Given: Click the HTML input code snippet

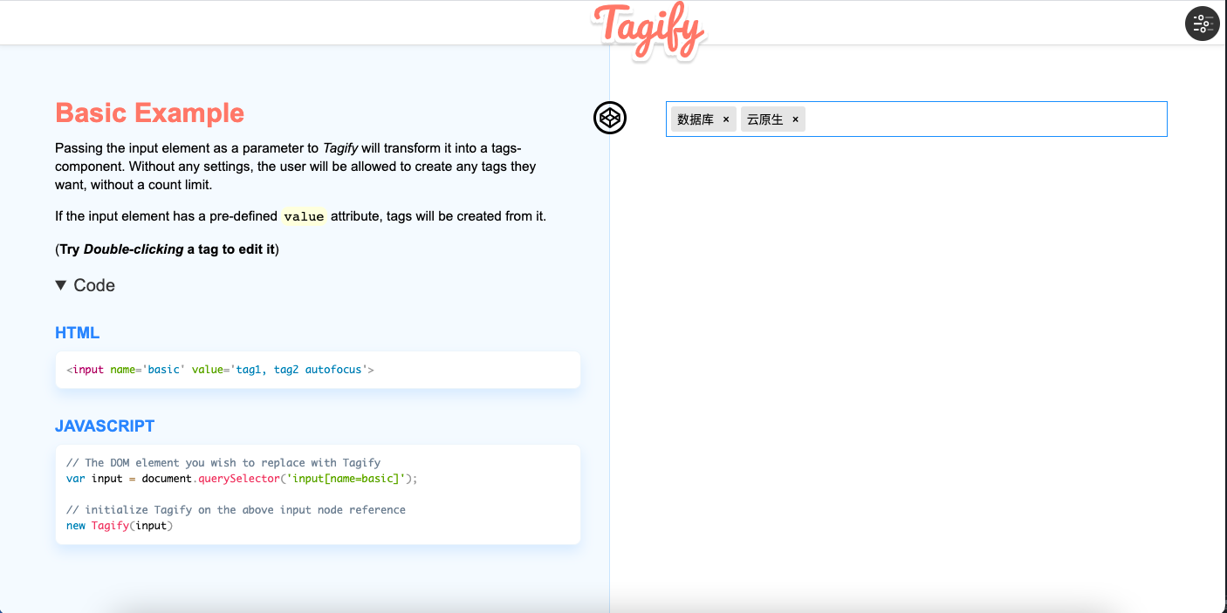Looking at the screenshot, I should (318, 370).
